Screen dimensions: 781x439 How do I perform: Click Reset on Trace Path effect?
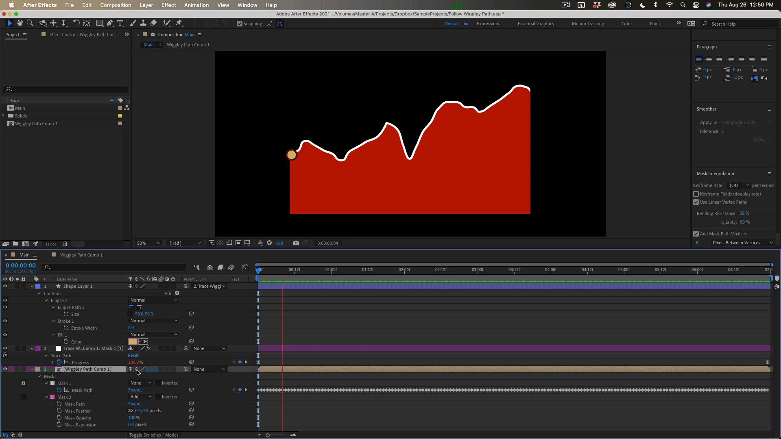133,355
